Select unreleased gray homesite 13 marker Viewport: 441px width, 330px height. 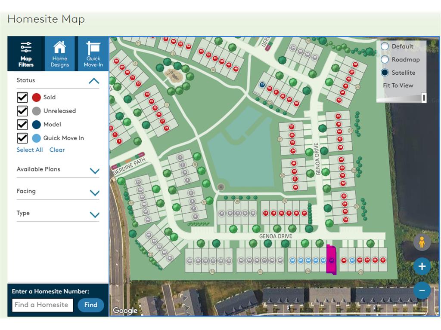pos(253,213)
